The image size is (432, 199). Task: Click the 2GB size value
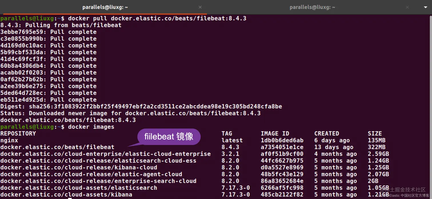pos(373,181)
